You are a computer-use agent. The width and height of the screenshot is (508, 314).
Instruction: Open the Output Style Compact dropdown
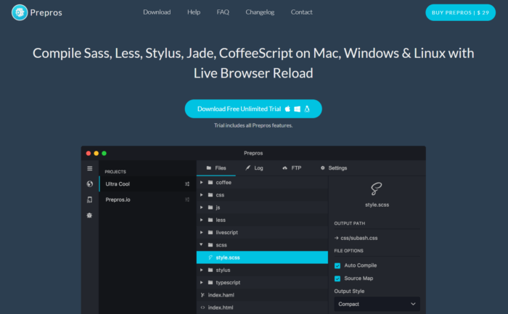click(376, 304)
